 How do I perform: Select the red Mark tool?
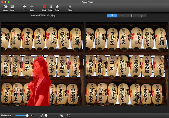click(x=44, y=8)
